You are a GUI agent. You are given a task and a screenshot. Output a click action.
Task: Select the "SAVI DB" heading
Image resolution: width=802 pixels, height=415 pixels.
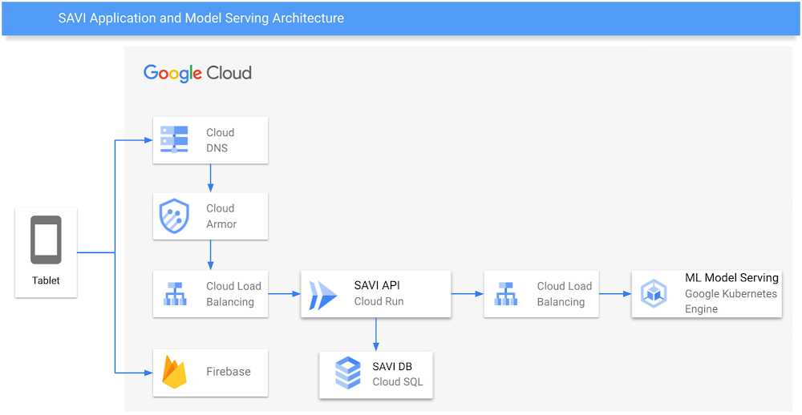point(392,366)
